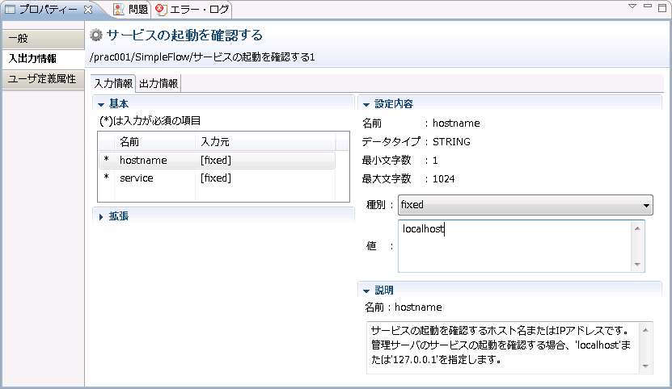
Task: Collapse the 基本 section
Action: tap(101, 104)
